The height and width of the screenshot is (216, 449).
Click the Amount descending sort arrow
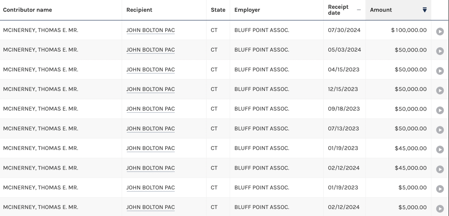point(424,10)
